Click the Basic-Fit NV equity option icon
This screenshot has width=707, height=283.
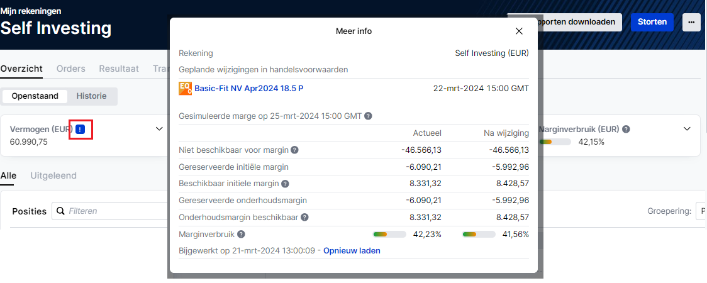click(x=186, y=88)
